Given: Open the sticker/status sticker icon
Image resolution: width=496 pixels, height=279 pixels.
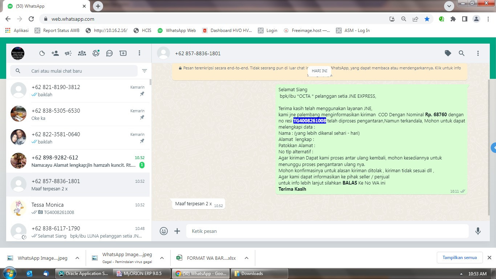Looking at the screenshot, I should pos(42,53).
